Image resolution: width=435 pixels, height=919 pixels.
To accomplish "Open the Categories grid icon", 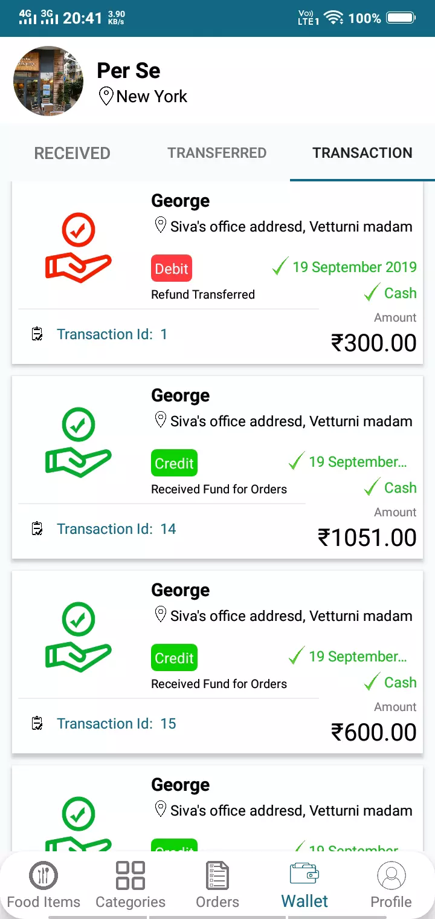I will (130, 875).
